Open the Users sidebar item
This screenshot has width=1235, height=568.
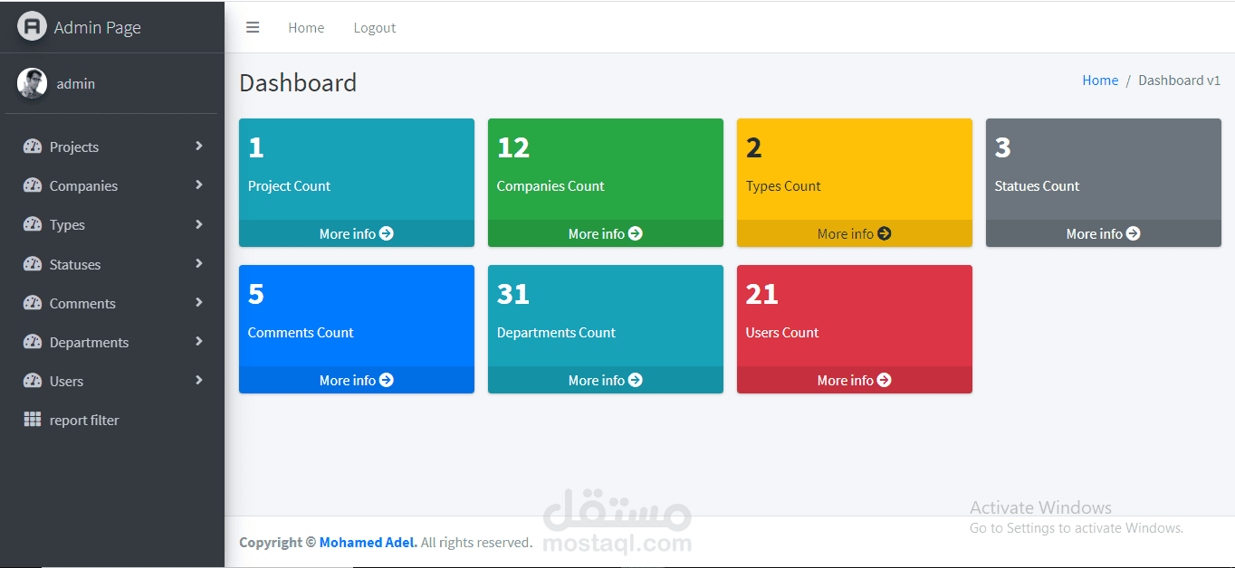[112, 381]
